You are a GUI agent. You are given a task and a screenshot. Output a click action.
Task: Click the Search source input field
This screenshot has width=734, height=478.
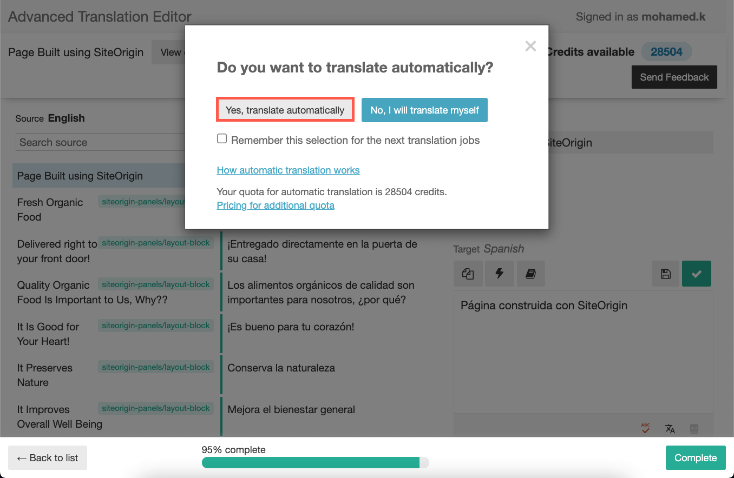pyautogui.click(x=101, y=142)
